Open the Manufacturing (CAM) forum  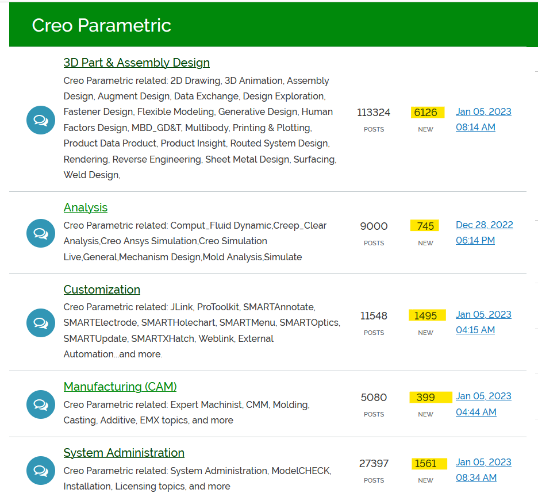(x=120, y=387)
